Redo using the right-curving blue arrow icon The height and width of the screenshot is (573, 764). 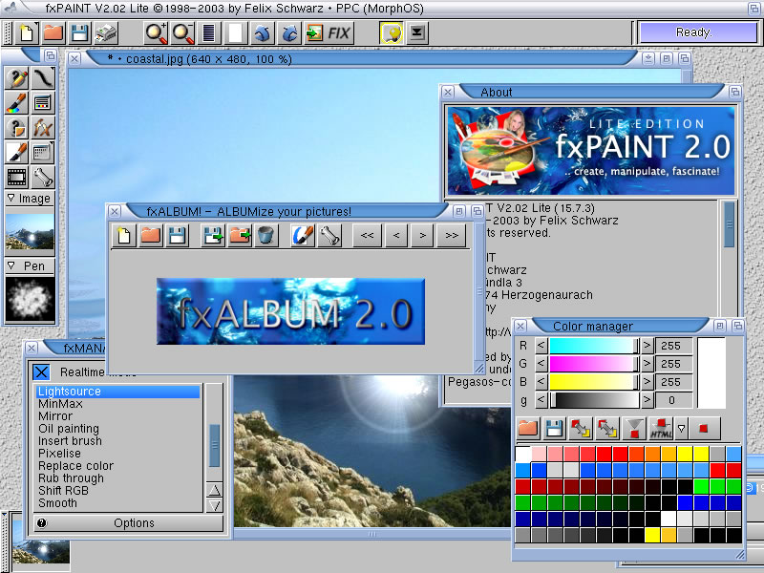coord(289,33)
